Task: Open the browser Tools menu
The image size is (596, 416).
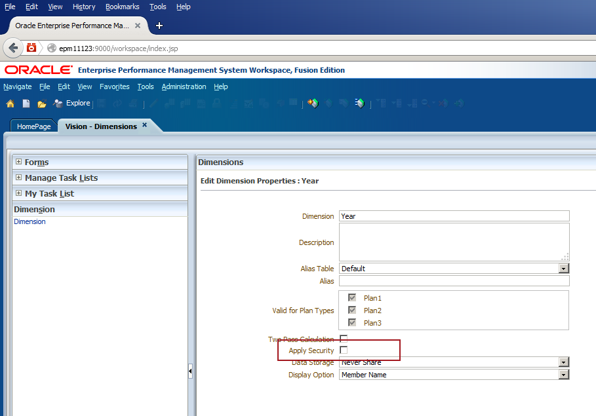Action: (158, 7)
